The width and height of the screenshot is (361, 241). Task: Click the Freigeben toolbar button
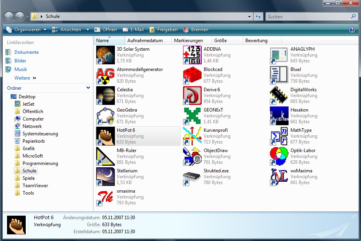[x=164, y=30]
